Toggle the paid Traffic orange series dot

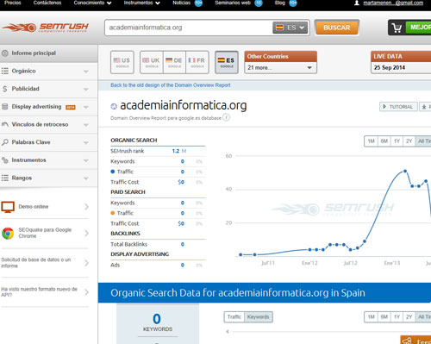(113, 213)
